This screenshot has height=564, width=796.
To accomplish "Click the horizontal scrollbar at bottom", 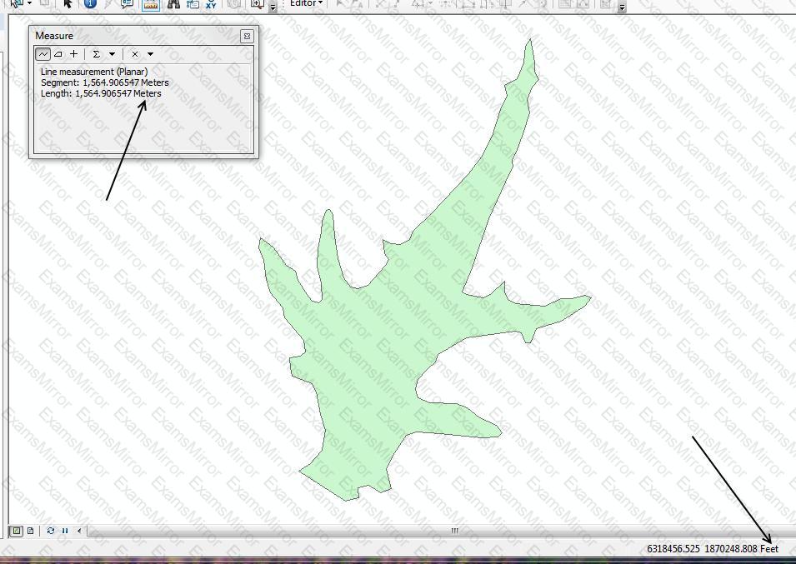I will pos(454,531).
